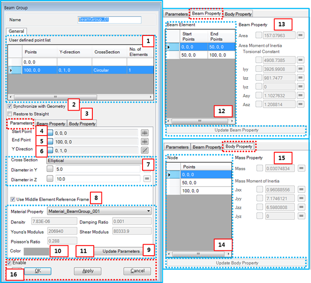Toggle Use Middle Element Reference Frame
The height and width of the screenshot is (283, 311).
pos(13,199)
